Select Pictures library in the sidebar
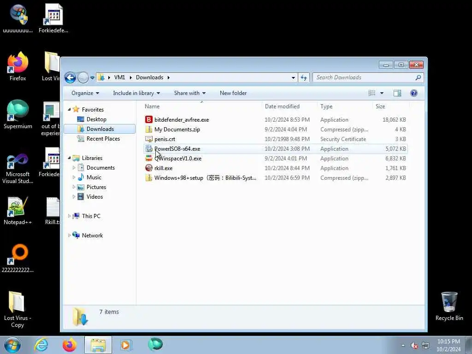The image size is (472, 354). 96,187
